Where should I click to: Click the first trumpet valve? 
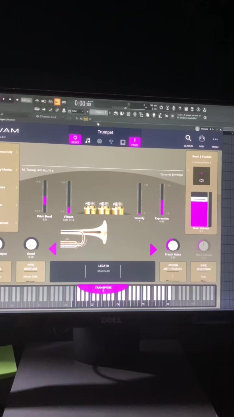90,208
